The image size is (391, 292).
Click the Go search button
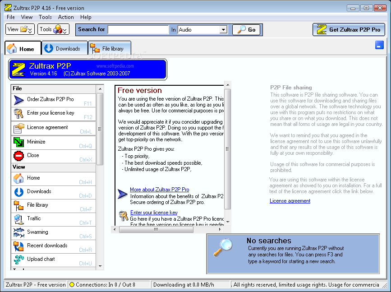coord(246,30)
